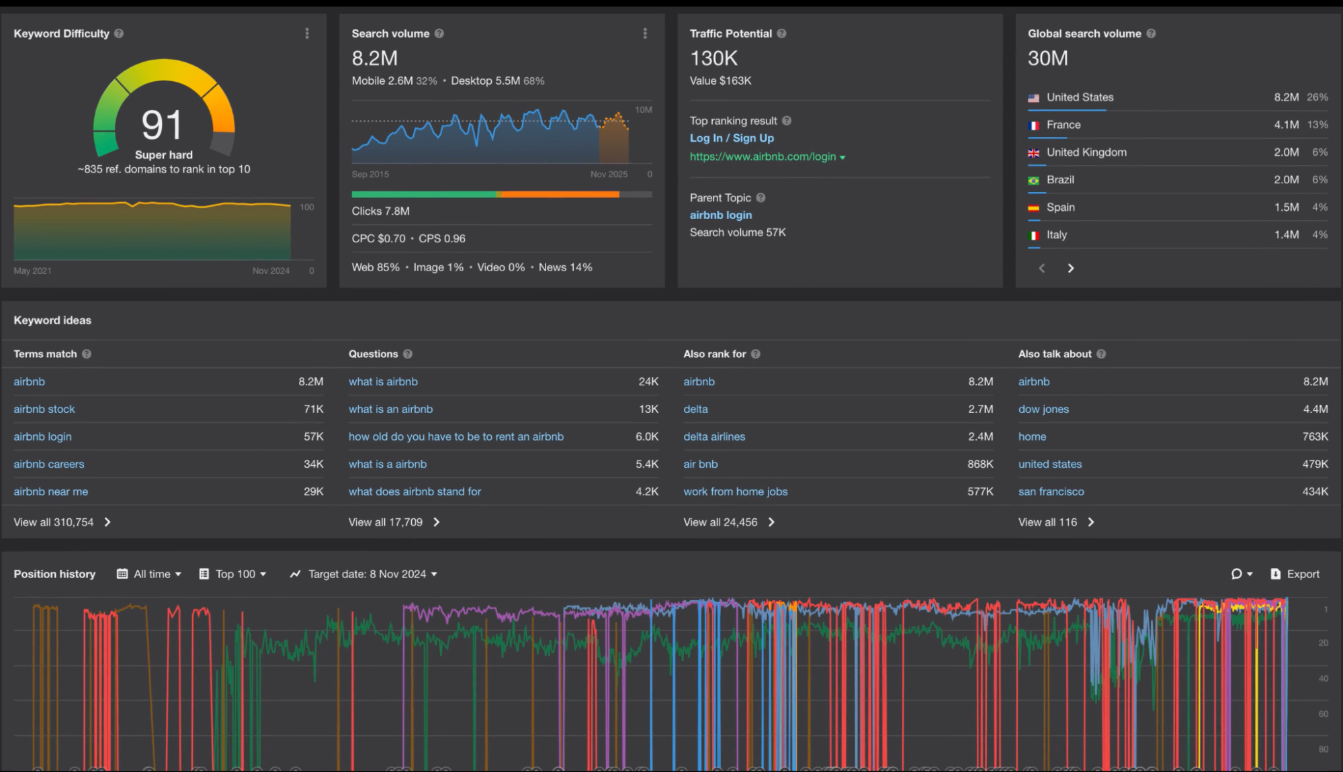Viewport: 1343px width, 772px height.
Task: Click Also rank for help icon
Action: (x=756, y=354)
